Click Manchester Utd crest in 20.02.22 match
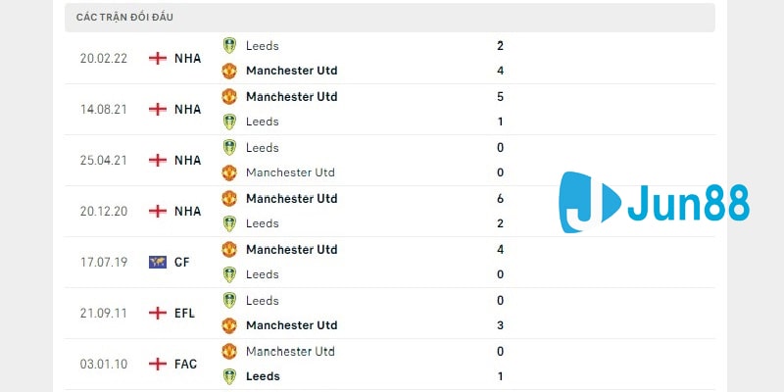The height and width of the screenshot is (392, 784). [229, 71]
